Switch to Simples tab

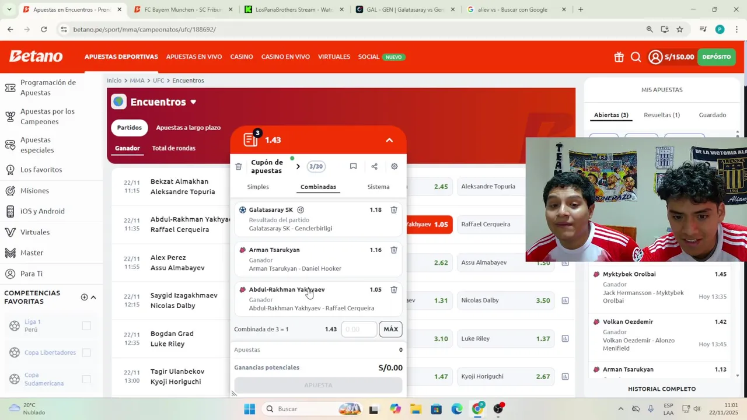pos(258,187)
